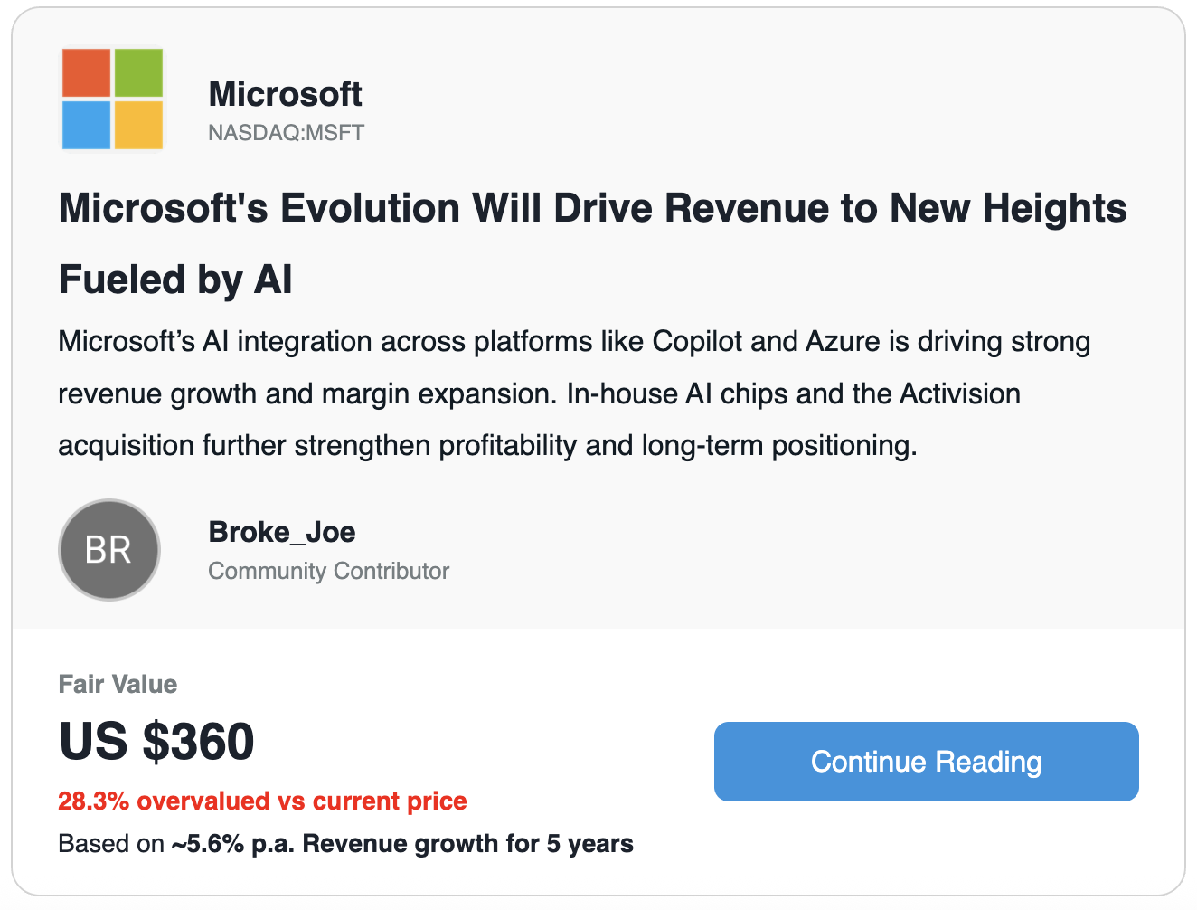
Task: Click the Fair Value label
Action: click(118, 684)
